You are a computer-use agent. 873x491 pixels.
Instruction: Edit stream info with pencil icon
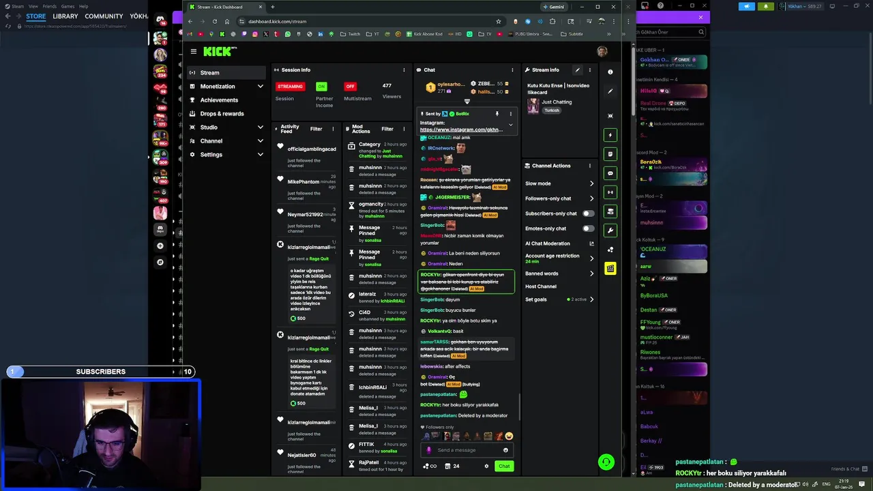578,70
